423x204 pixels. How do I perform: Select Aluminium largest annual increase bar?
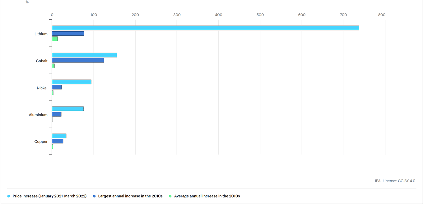tap(57, 114)
